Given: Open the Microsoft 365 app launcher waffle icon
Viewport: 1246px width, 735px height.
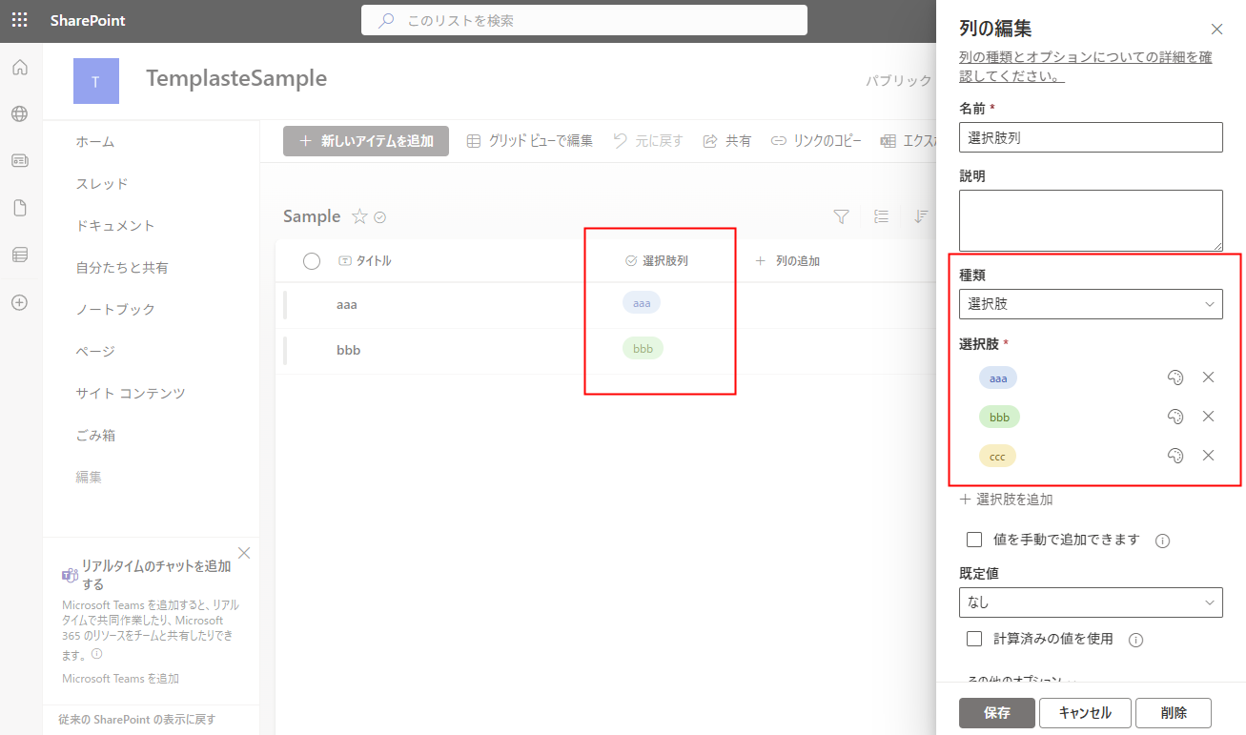Looking at the screenshot, I should point(19,20).
